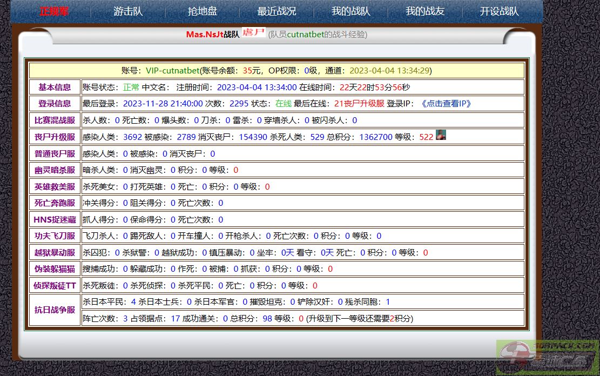
Task: Select the 幽灵暗杀服 row label
Action: pyautogui.click(x=55, y=170)
